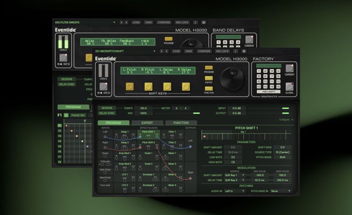Select snapshot 13 in snapshots grid

[259, 86]
